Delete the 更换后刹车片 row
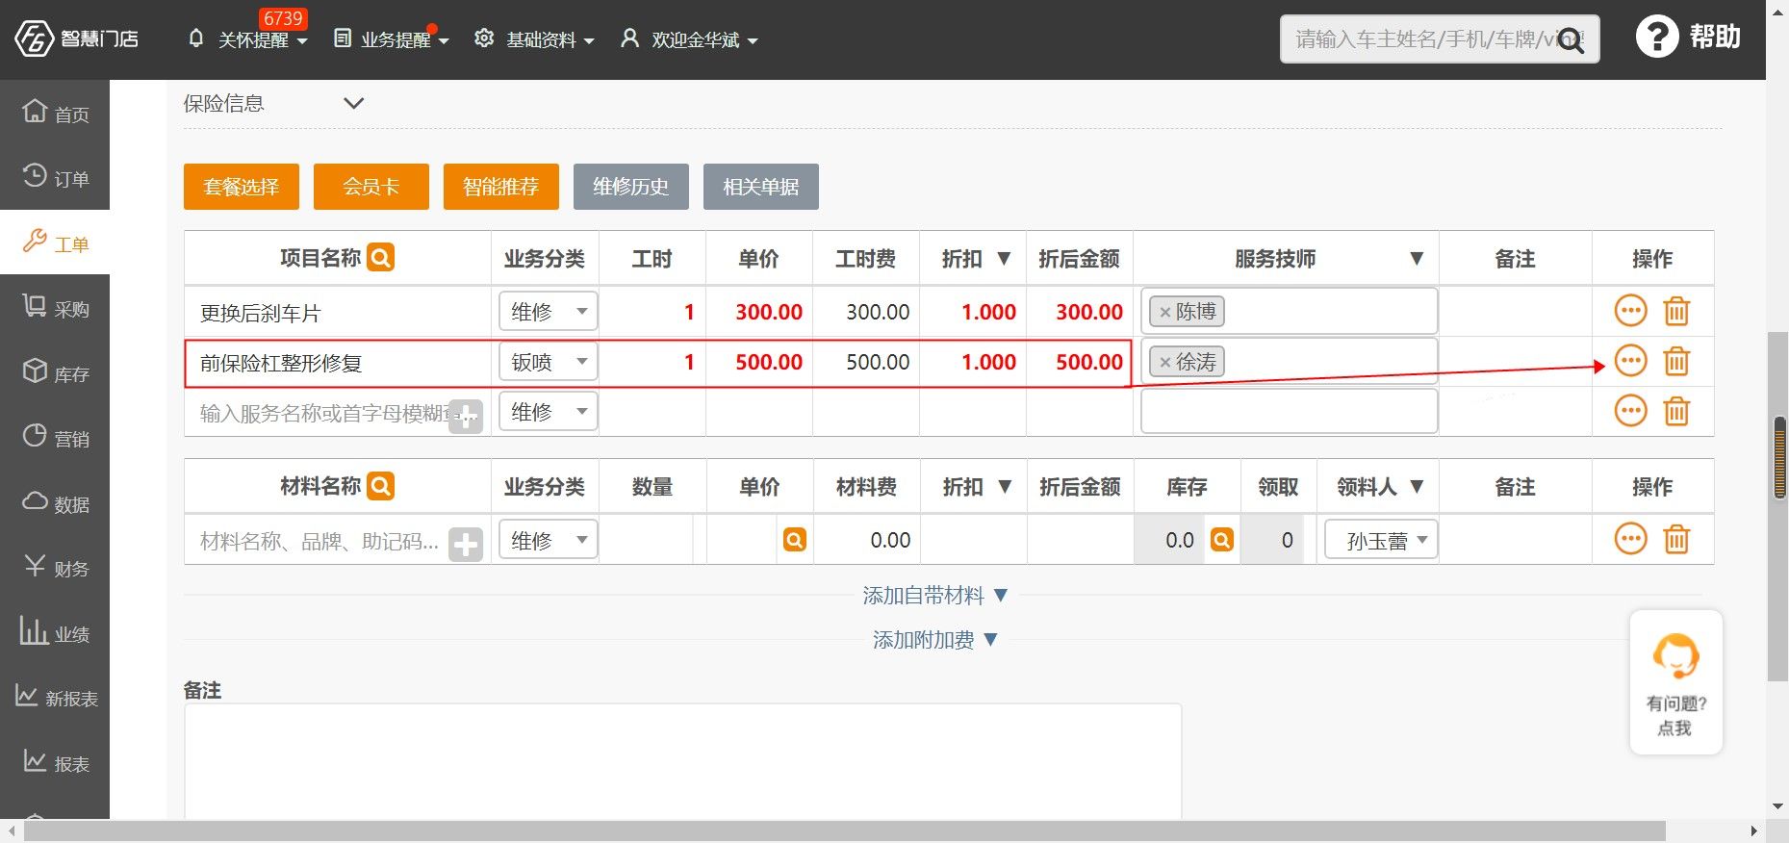Viewport: 1789px width, 843px height. tap(1676, 311)
